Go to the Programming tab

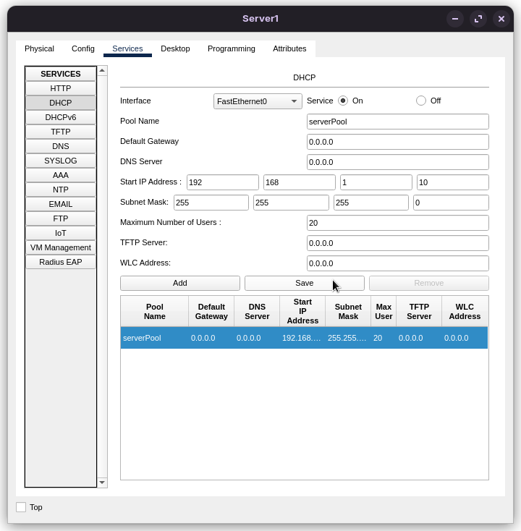coord(232,48)
